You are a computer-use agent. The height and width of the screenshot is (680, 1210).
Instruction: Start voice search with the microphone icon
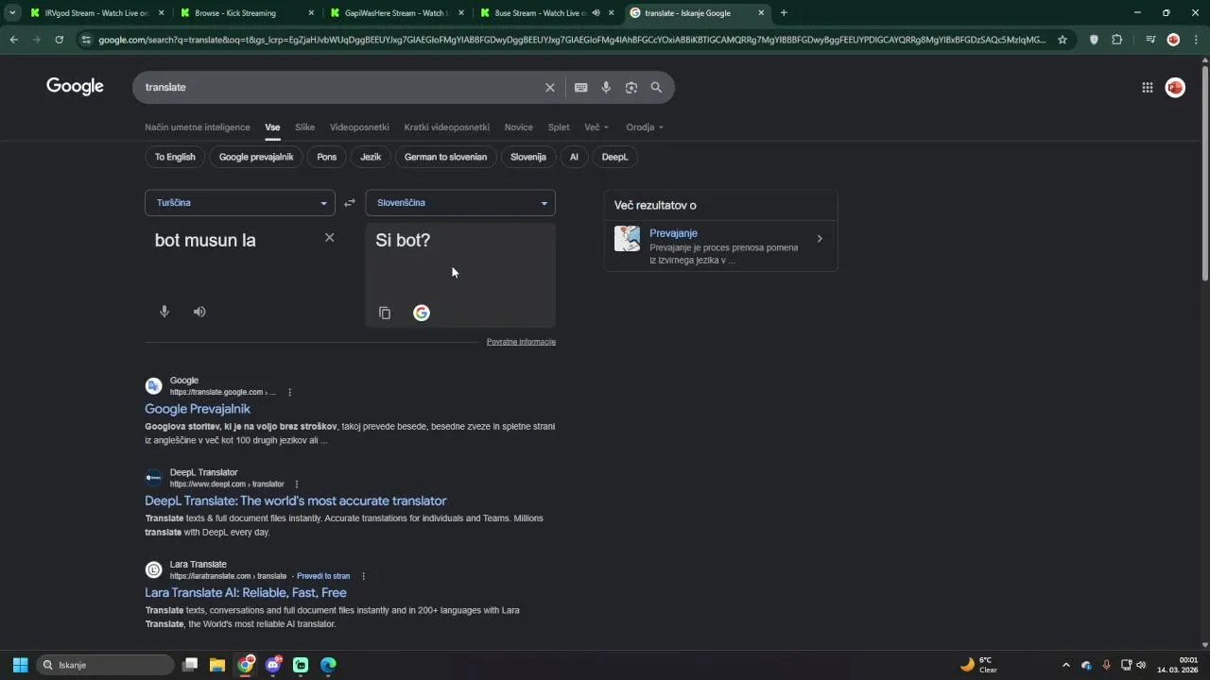click(x=606, y=87)
